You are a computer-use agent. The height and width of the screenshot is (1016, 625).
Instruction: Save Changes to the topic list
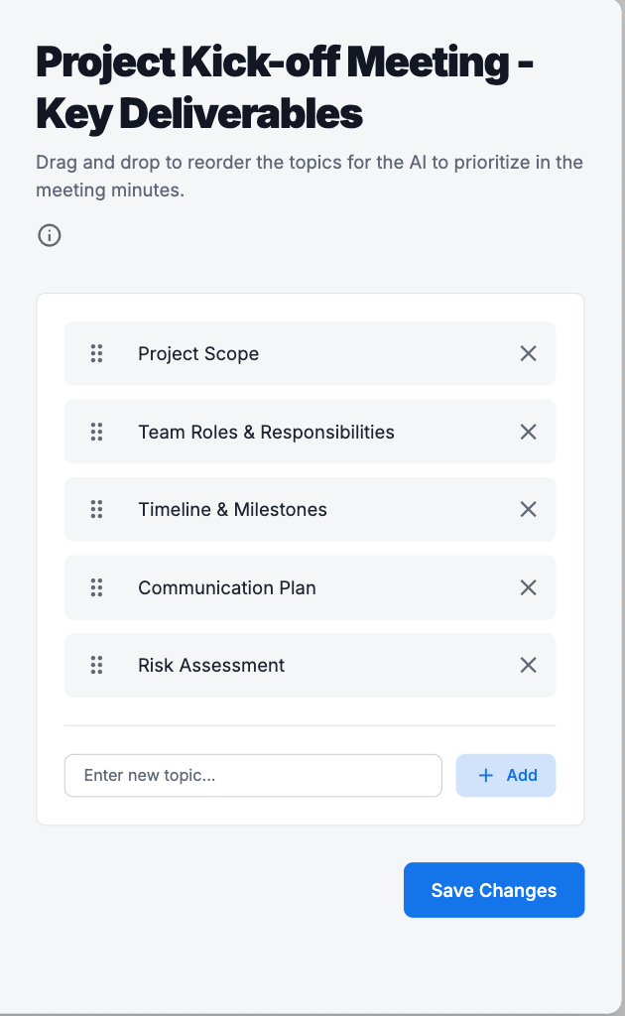tap(494, 890)
